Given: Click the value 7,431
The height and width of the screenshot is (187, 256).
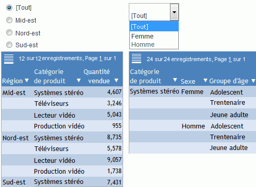Looking at the screenshot, I should [x=114, y=182].
